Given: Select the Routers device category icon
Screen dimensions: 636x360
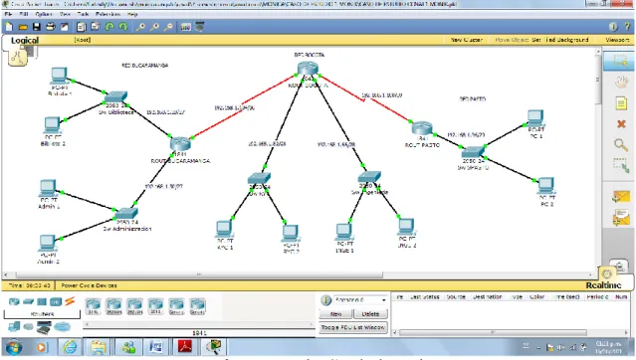Looking at the screenshot, I should tap(14, 301).
